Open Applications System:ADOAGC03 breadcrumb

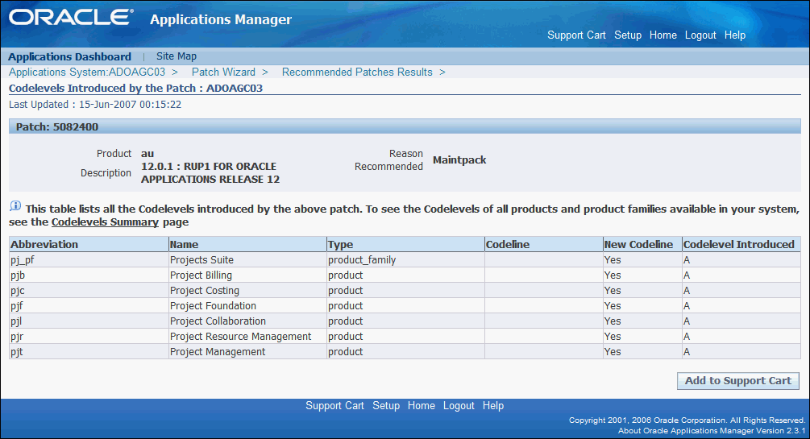(x=87, y=72)
